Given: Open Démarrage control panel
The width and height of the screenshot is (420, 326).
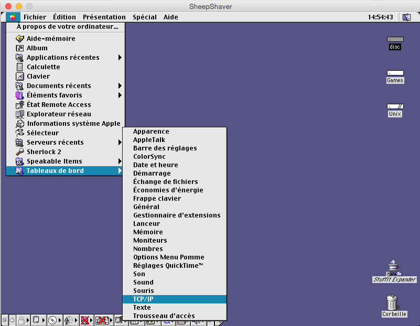Looking at the screenshot, I should click(175, 173).
